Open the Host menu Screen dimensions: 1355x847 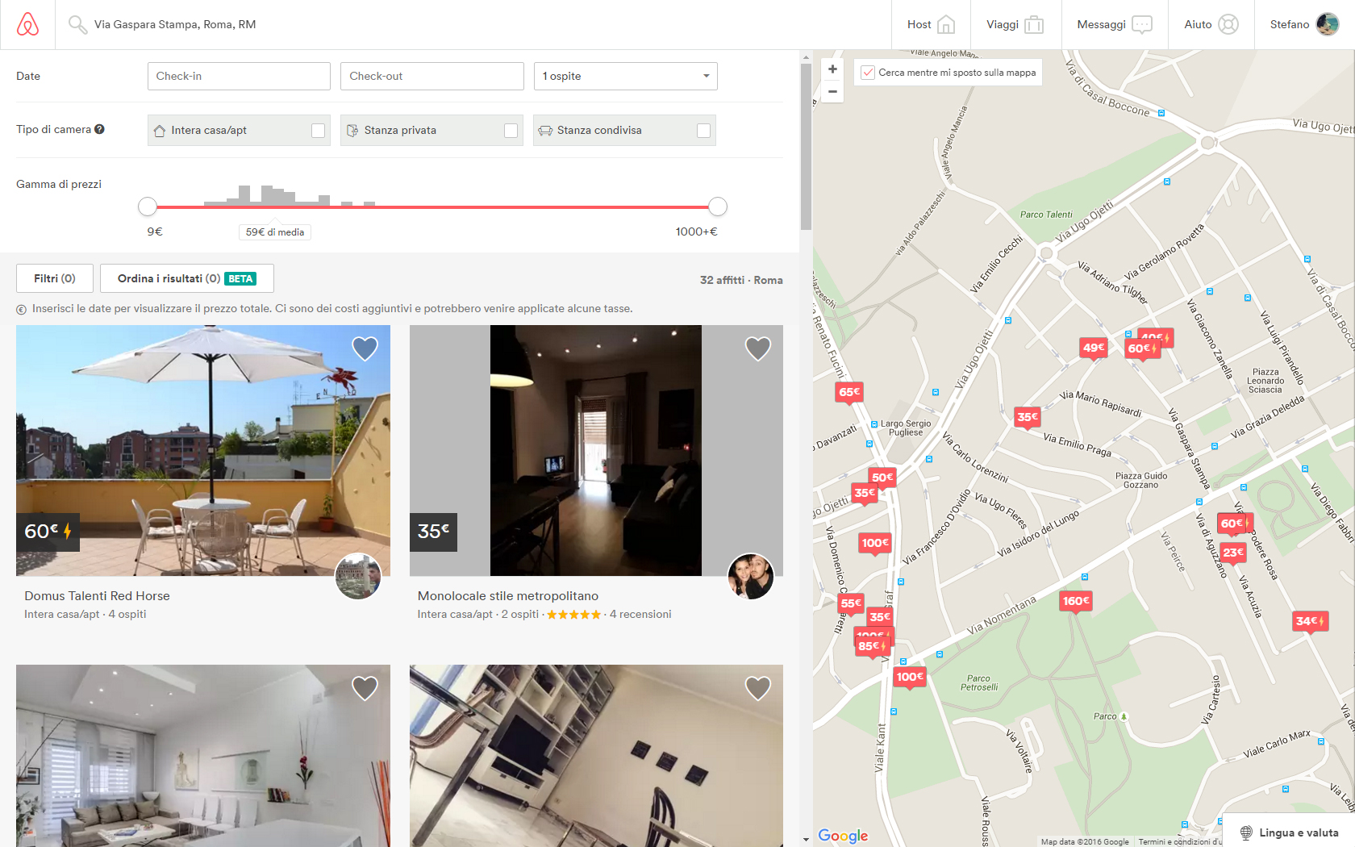931,25
